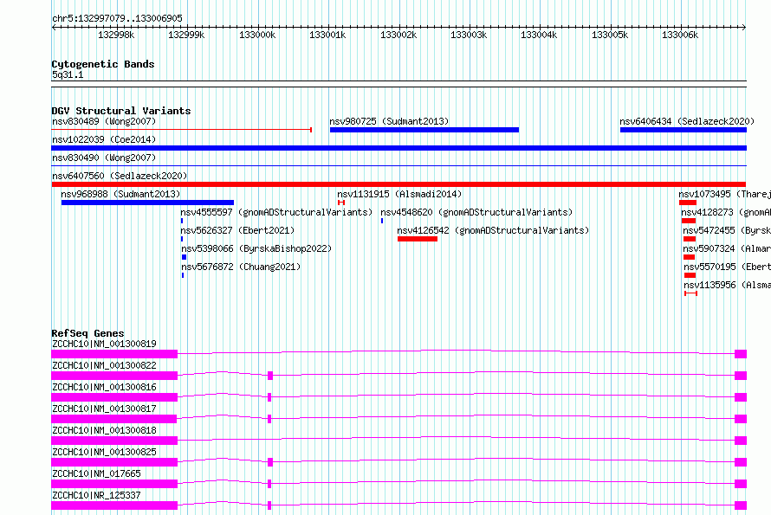Viewport: 771px width, 515px height.
Task: Open transcript ZCCHC10|NM_001300822 label
Action: coord(104,365)
